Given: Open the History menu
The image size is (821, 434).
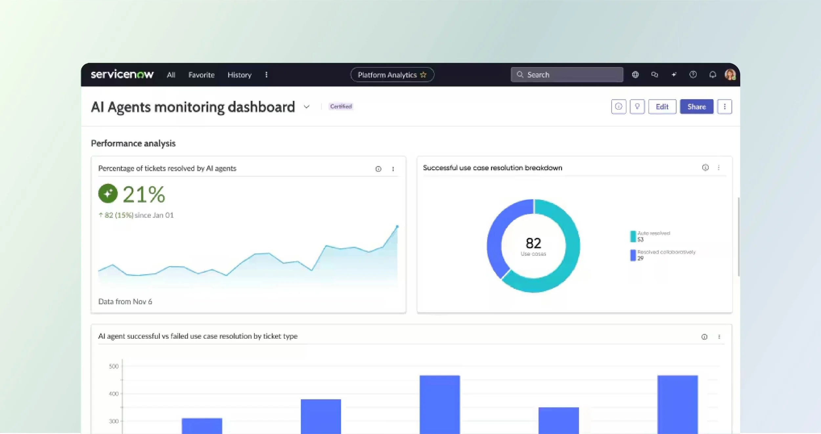Looking at the screenshot, I should click(239, 75).
